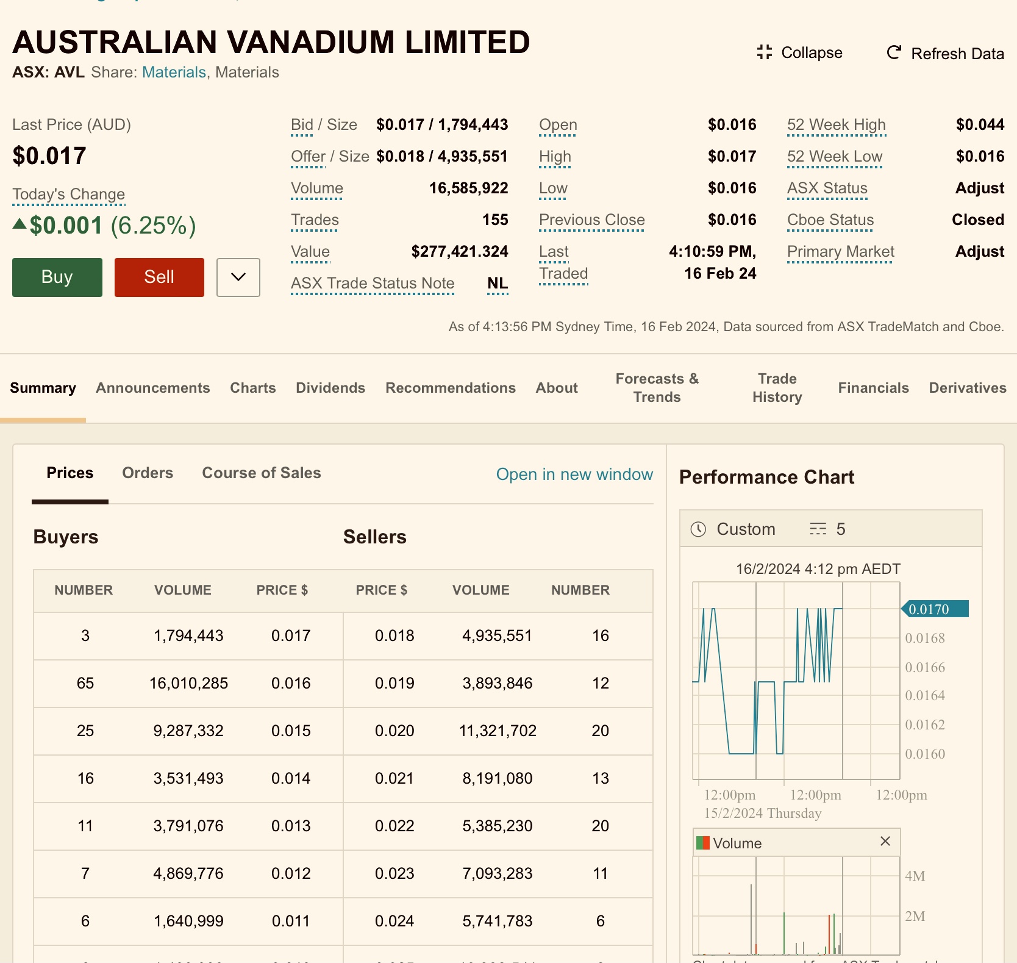Screen dimensions: 1017x963
Task: Click the 16,585,922 volume figure
Action: (x=468, y=188)
